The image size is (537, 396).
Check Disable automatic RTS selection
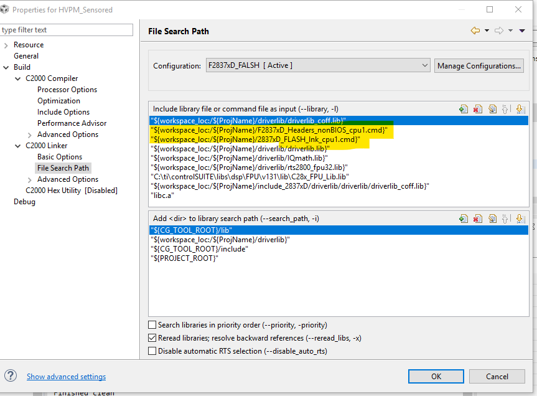pyautogui.click(x=152, y=351)
